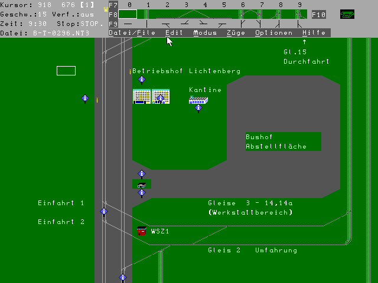Click the info sign below the Kantine
Image resolution: width=378 pixels, height=283 pixels.
(198, 108)
